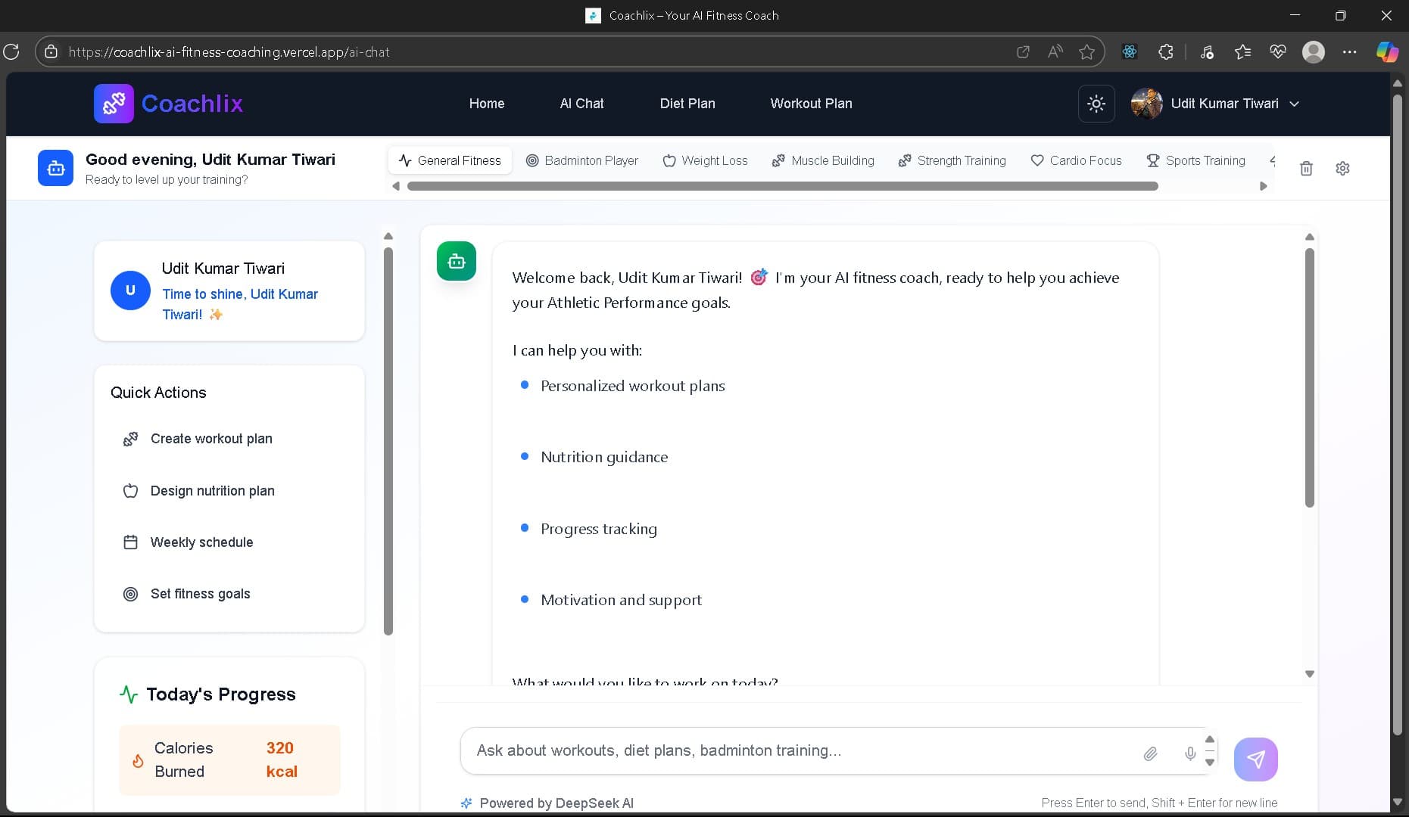1409x817 pixels.
Task: Open chat settings gear icon
Action: [x=1342, y=169]
